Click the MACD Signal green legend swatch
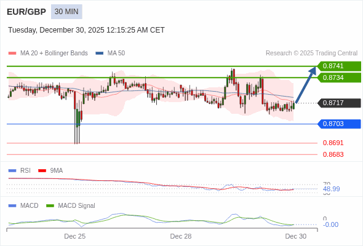The height and width of the screenshot is (246, 363). tap(50, 206)
